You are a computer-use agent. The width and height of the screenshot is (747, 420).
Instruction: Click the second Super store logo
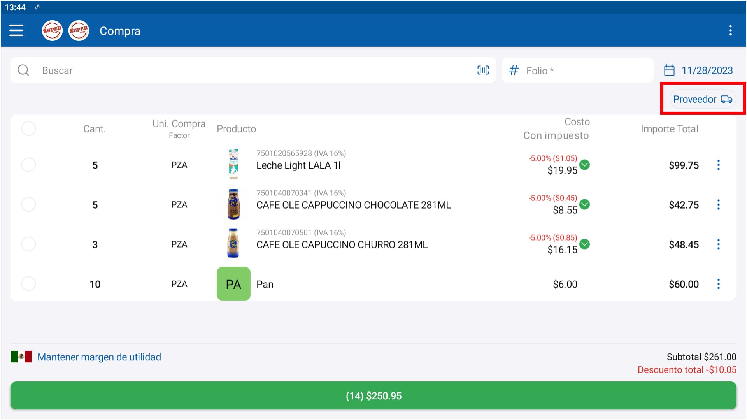click(x=79, y=30)
